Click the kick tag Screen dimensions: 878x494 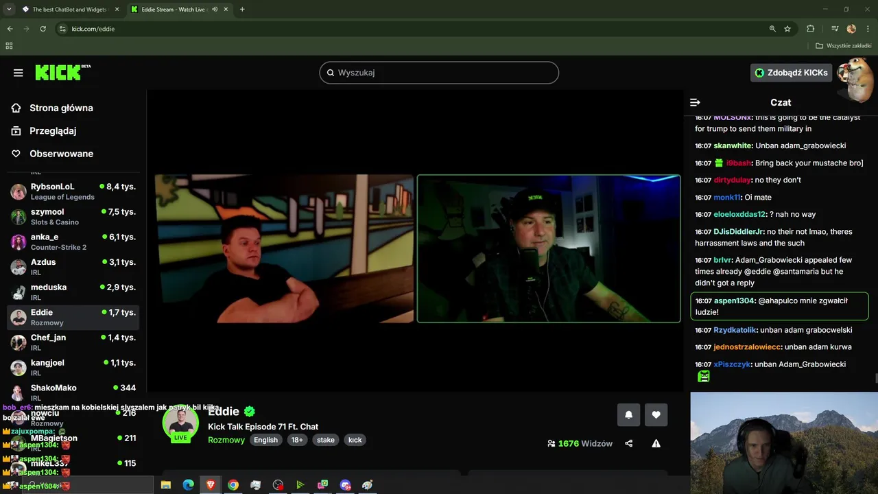click(355, 440)
